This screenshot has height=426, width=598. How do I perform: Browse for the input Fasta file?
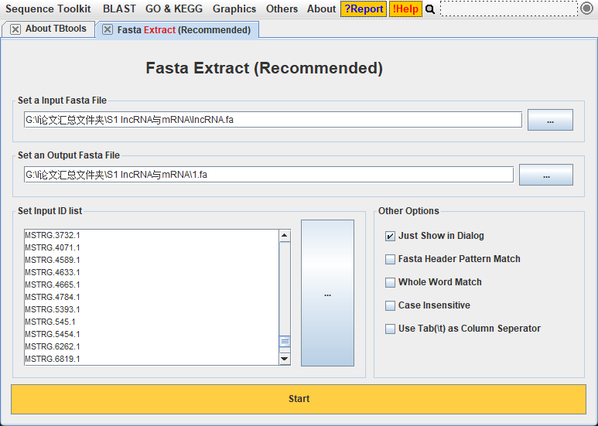(550, 120)
